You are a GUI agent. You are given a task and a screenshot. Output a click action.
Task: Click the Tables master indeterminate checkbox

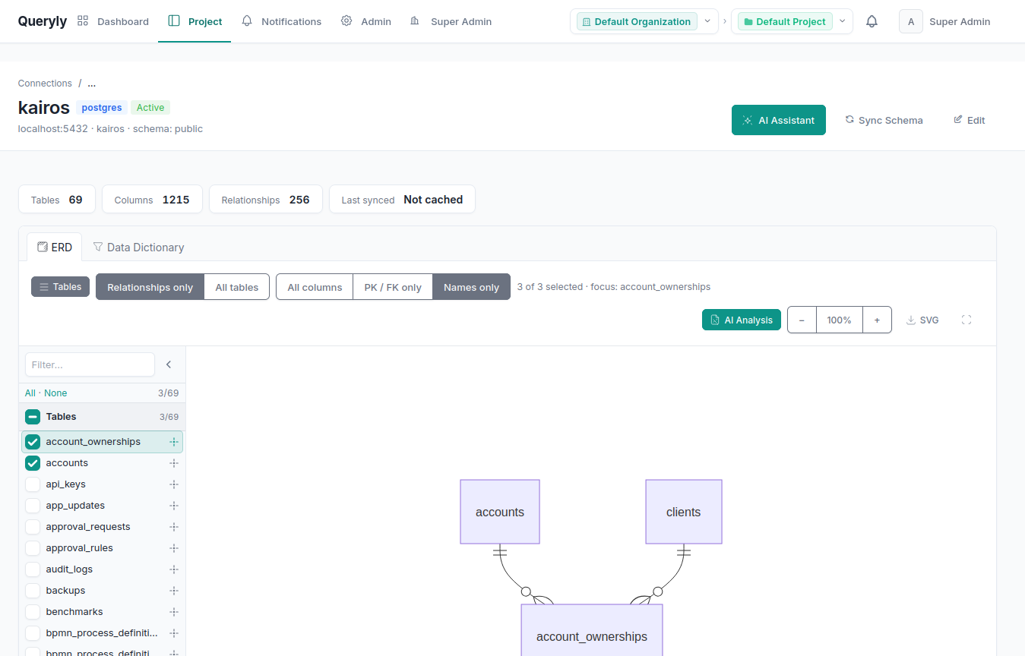pyautogui.click(x=32, y=416)
